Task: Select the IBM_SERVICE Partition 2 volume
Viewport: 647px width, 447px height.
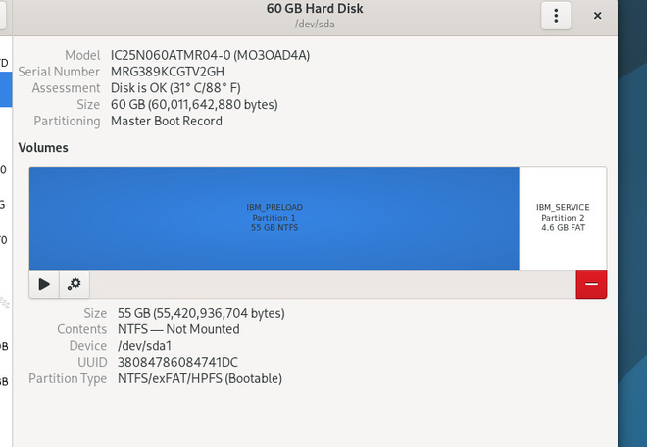Action: [563, 218]
